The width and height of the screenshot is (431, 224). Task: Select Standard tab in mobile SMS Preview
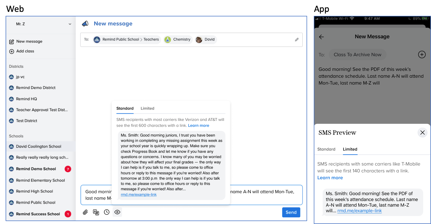326,149
